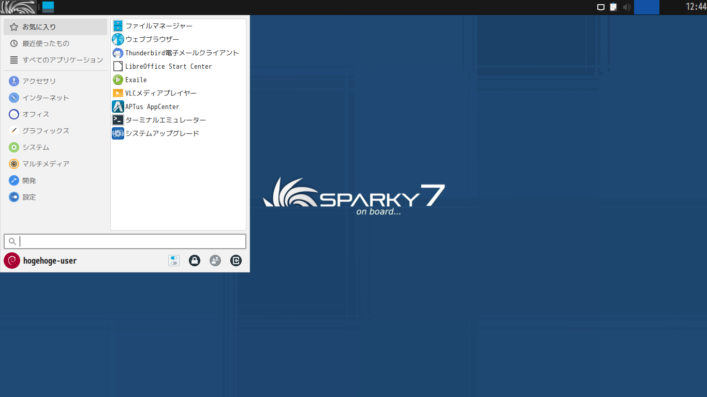Click the blue window button in the top panel
This screenshot has height=397, width=707.
(x=48, y=7)
